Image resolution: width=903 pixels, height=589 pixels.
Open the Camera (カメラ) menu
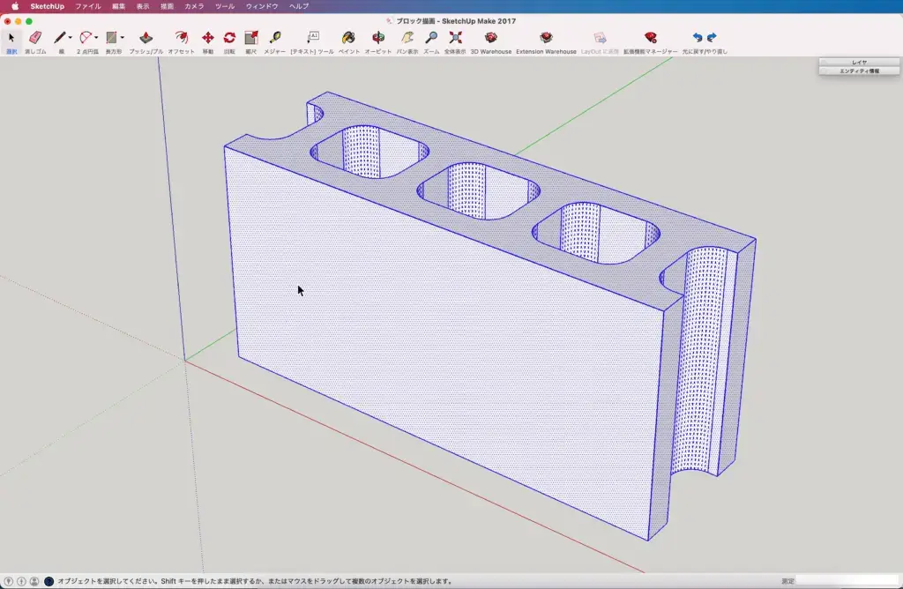(x=194, y=6)
